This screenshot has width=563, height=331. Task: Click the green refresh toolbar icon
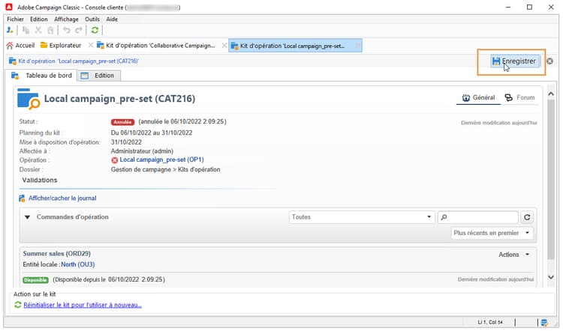tap(95, 30)
